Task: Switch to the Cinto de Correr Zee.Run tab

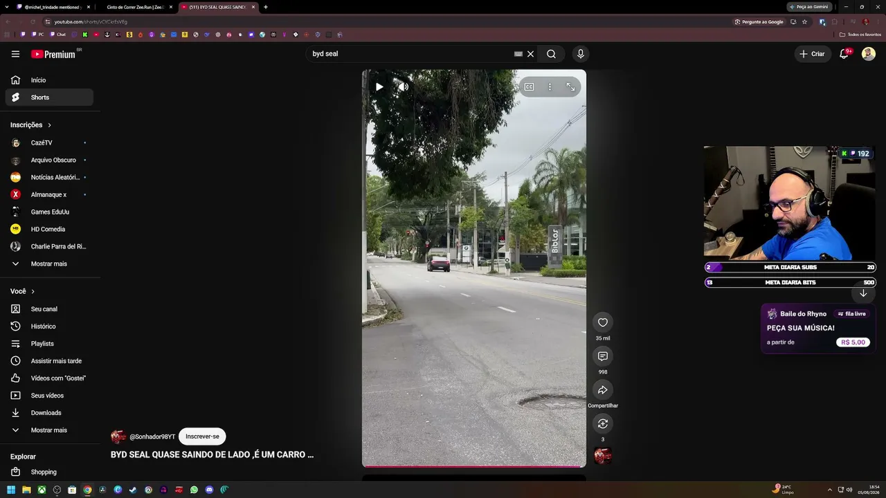Action: click(x=136, y=7)
